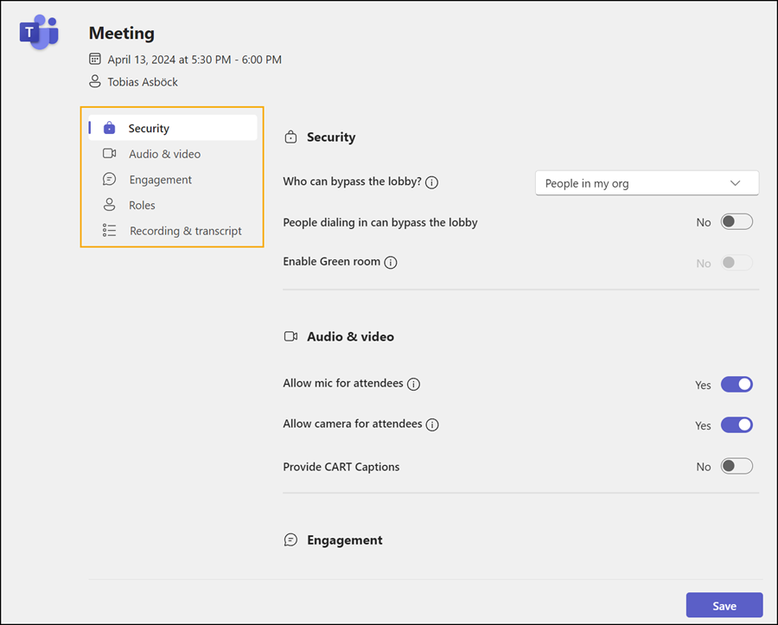Screen dimensions: 778x625
Task: Go to Engagement section in sidebar
Action: [160, 180]
